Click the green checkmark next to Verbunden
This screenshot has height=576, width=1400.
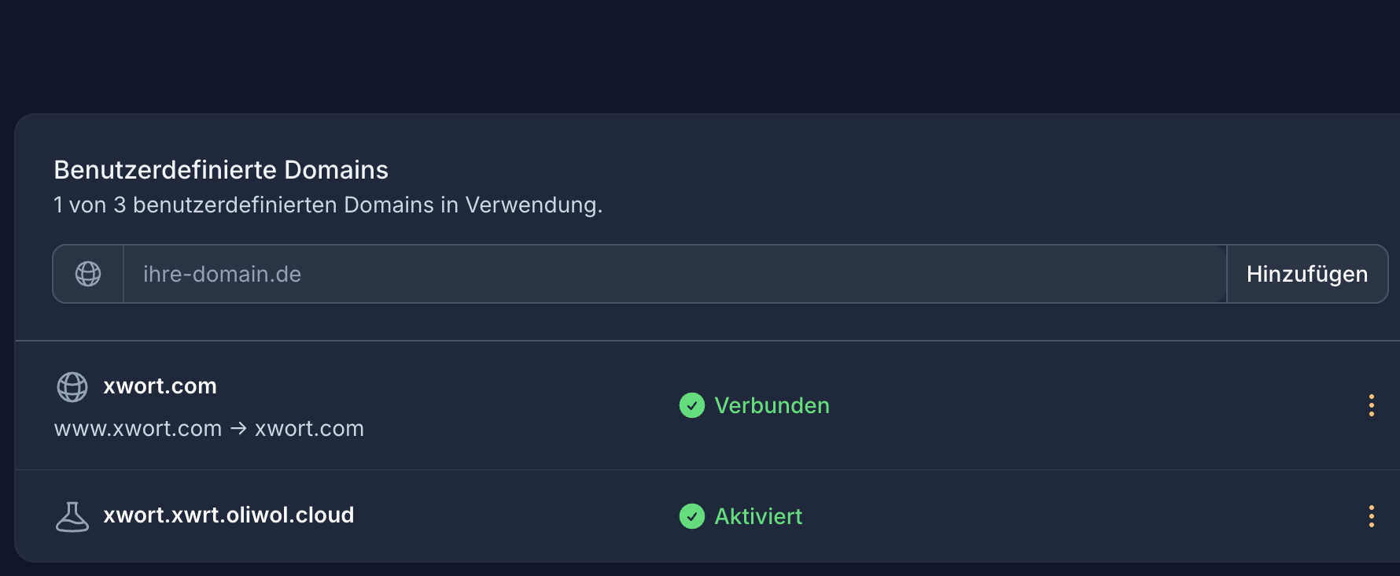click(x=692, y=405)
